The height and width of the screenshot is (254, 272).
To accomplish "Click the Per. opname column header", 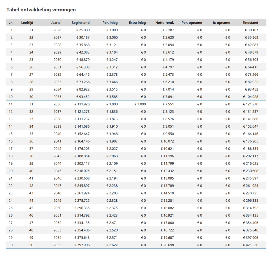I will click(192, 23).
